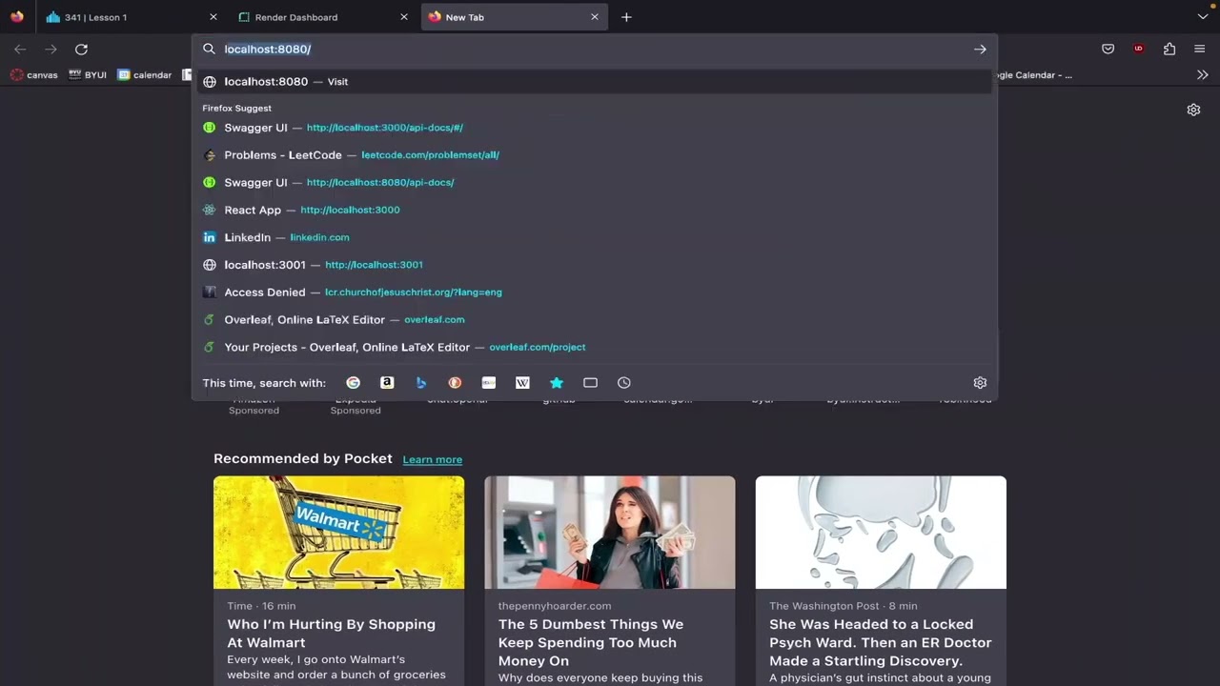Open the canvas bookmark

point(33,75)
